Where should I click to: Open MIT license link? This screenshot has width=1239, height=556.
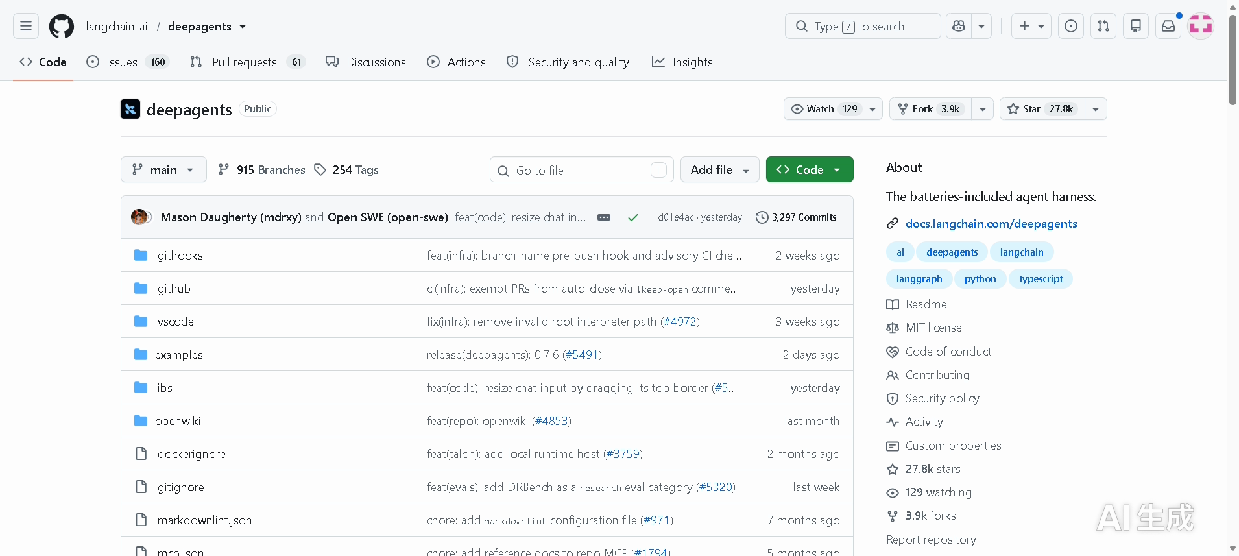924,328
